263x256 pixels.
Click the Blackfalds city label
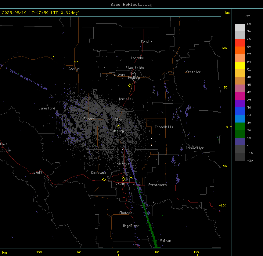pyautogui.click(x=135, y=68)
